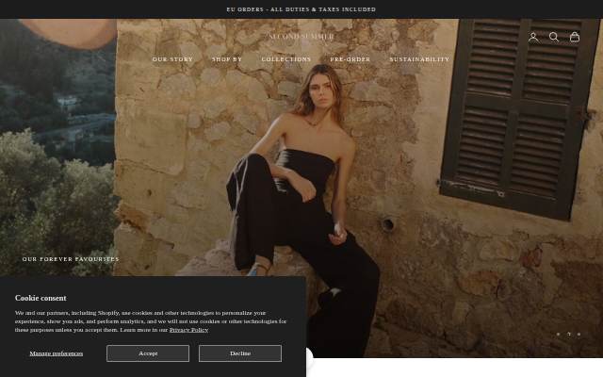The image size is (603, 377).
Task: Open the Sustainability menu item
Action: coord(419,59)
